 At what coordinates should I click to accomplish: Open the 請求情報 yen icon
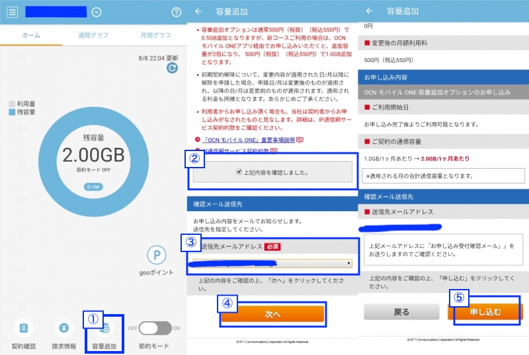click(63, 328)
